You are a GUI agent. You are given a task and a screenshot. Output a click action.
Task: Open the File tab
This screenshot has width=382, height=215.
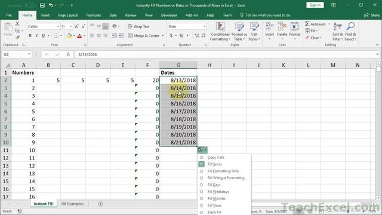(9, 15)
